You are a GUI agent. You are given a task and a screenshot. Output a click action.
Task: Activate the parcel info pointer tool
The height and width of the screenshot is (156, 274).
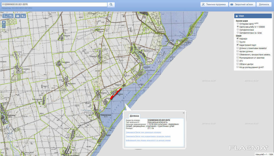[x=23, y=16]
